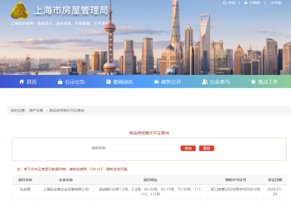Click the accessibility wheelchair icon
The image size is (291, 202).
tap(246, 3)
